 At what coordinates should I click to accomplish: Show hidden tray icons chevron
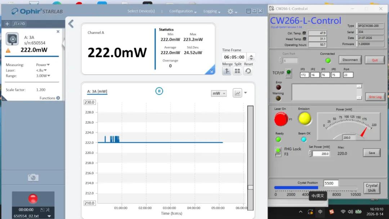(301, 212)
